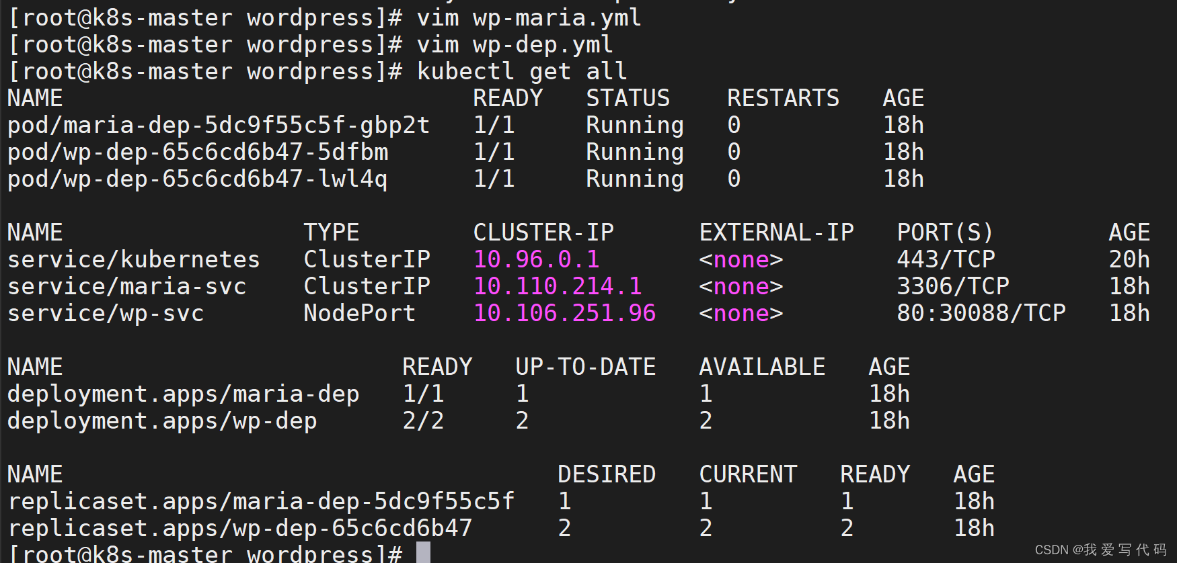1177x563 pixels.
Task: Click replicaset.apps/wp-dep-65c6cd6b47 name
Action: pyautogui.click(x=239, y=528)
